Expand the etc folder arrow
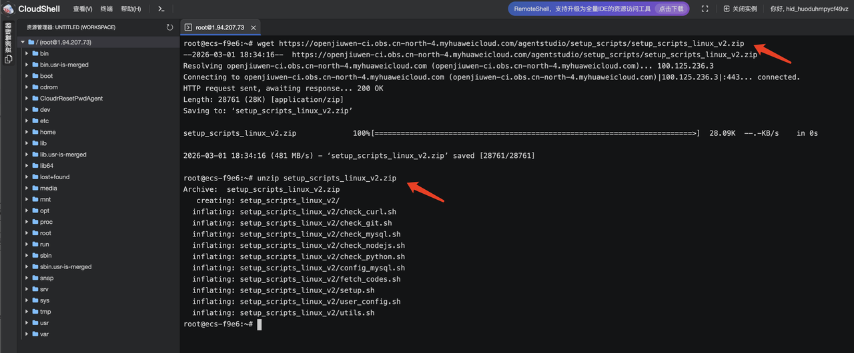 pos(27,121)
